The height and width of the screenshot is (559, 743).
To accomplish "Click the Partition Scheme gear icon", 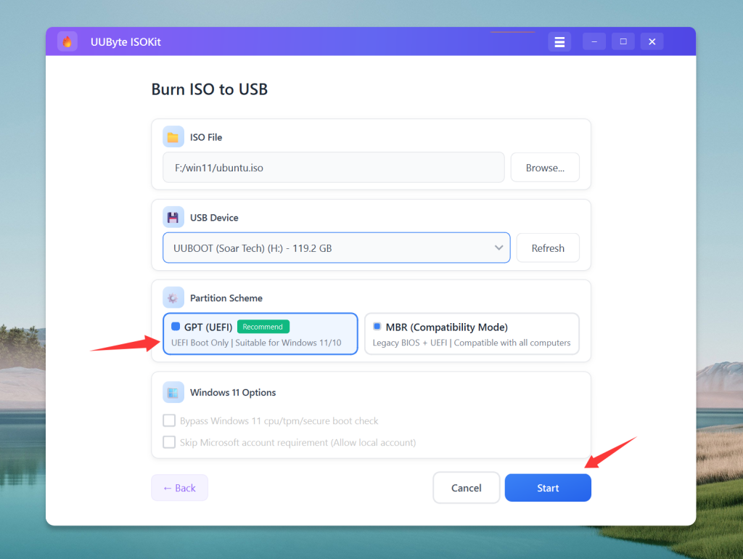I will [173, 298].
